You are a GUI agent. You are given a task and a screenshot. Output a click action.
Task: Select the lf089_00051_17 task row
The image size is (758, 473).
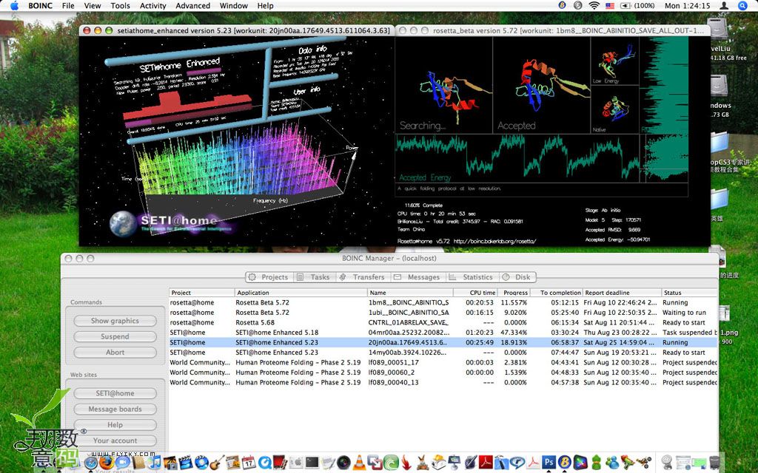(x=443, y=362)
